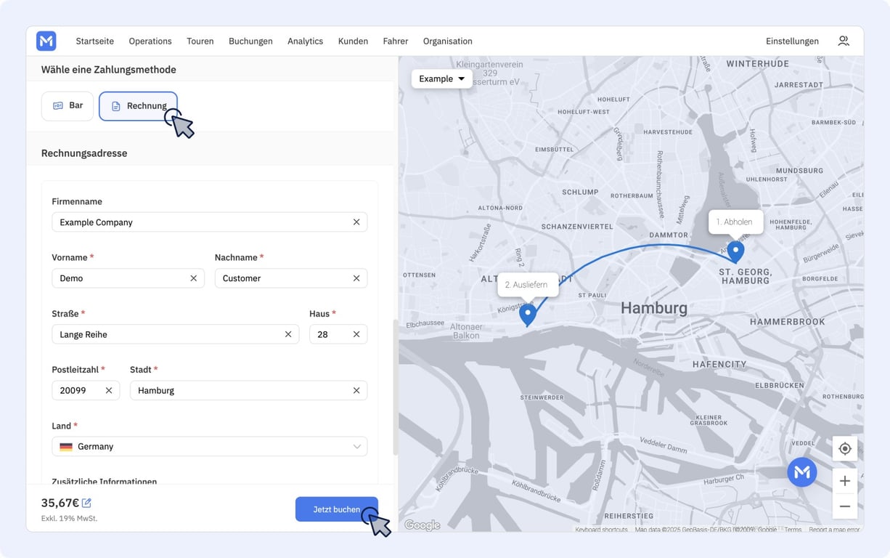This screenshot has width=890, height=558.
Task: Click the 35,67€ price text
Action: [x=60, y=503]
